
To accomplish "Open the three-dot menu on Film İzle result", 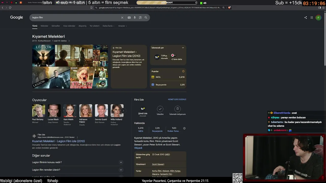I will (77, 137).
